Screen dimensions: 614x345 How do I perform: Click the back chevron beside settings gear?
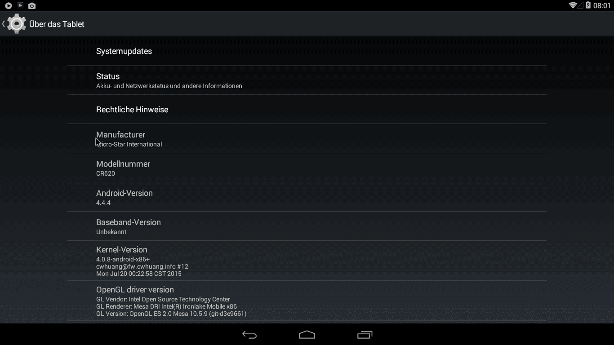coord(4,24)
